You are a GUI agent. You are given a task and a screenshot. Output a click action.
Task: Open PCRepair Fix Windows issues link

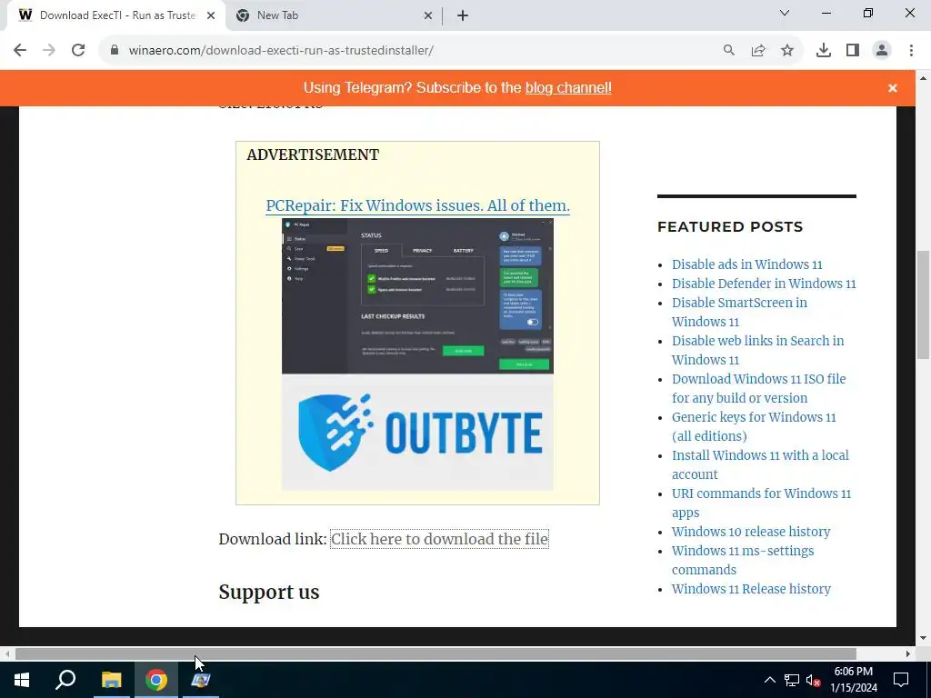tap(417, 205)
